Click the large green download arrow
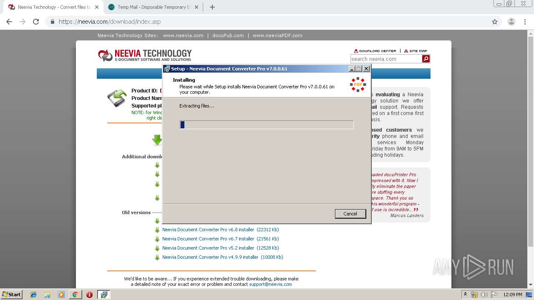The image size is (534, 300). tap(157, 140)
